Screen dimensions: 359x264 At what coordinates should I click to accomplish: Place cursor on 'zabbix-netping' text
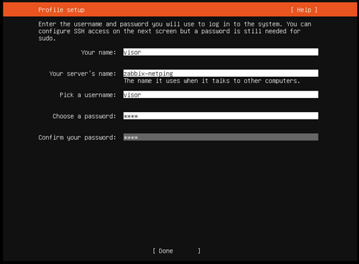coord(148,74)
